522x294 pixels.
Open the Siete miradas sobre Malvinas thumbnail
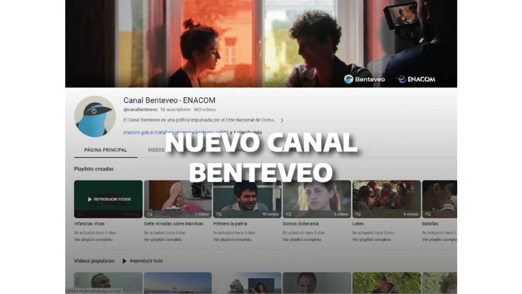coord(178,199)
